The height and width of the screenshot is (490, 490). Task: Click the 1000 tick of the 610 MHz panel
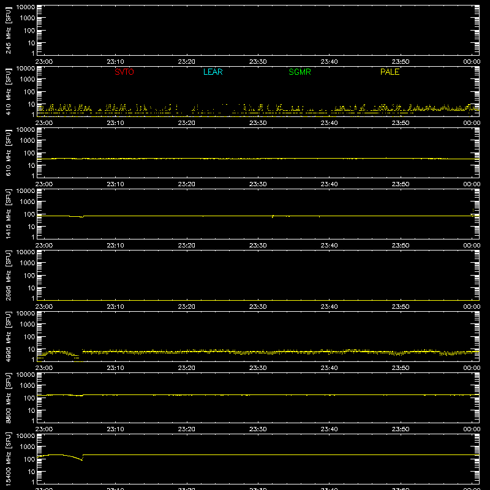pyautogui.click(x=28, y=140)
